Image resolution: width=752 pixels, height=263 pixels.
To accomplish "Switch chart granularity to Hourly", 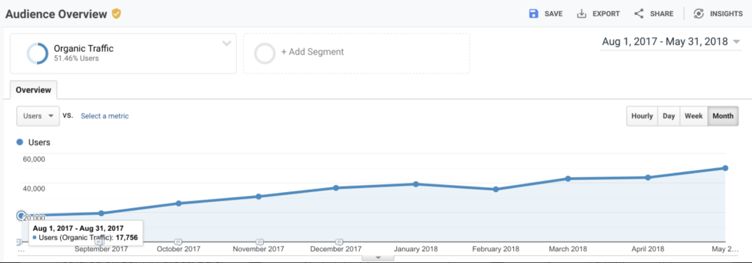I will pyautogui.click(x=642, y=116).
